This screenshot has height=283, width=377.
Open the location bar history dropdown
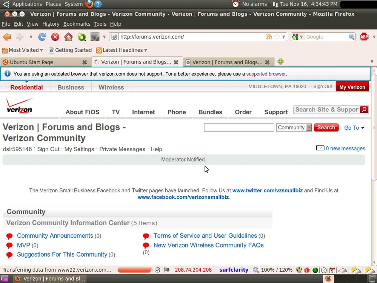284,37
